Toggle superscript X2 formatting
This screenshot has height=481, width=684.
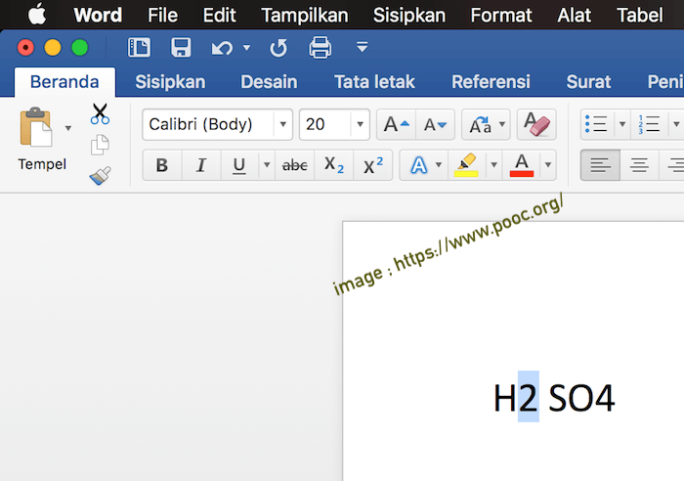(373, 165)
